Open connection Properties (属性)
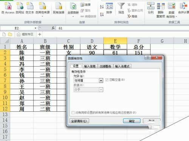This screenshot has height=141, width=189. [x=85, y=11]
